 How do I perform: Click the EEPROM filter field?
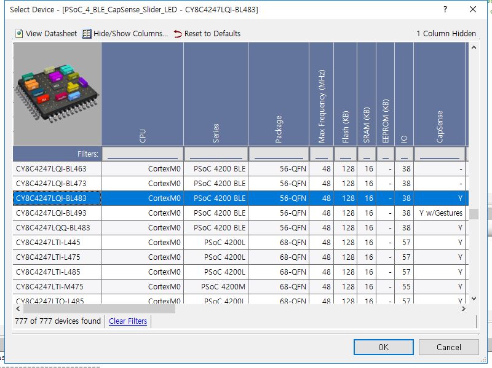tap(386, 154)
